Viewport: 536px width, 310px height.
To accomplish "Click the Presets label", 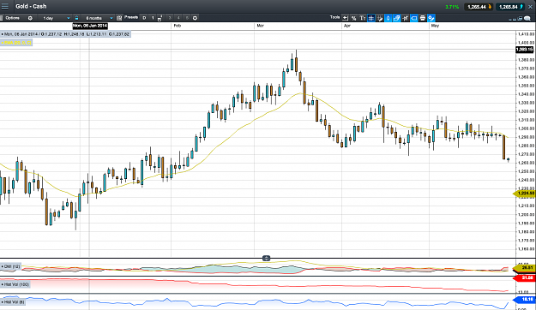I will (x=131, y=17).
